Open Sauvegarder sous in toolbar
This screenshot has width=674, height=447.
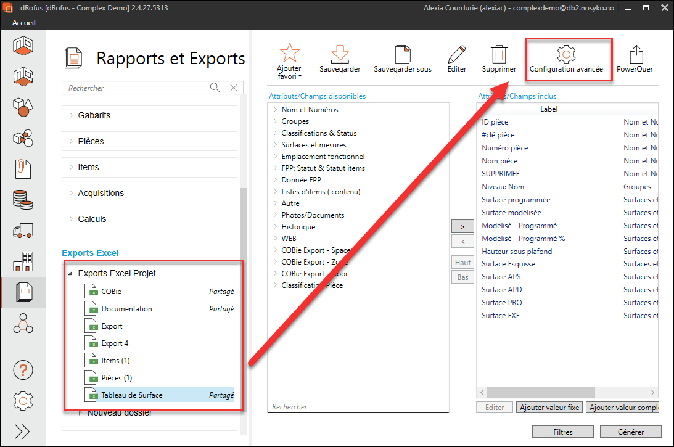(x=403, y=54)
